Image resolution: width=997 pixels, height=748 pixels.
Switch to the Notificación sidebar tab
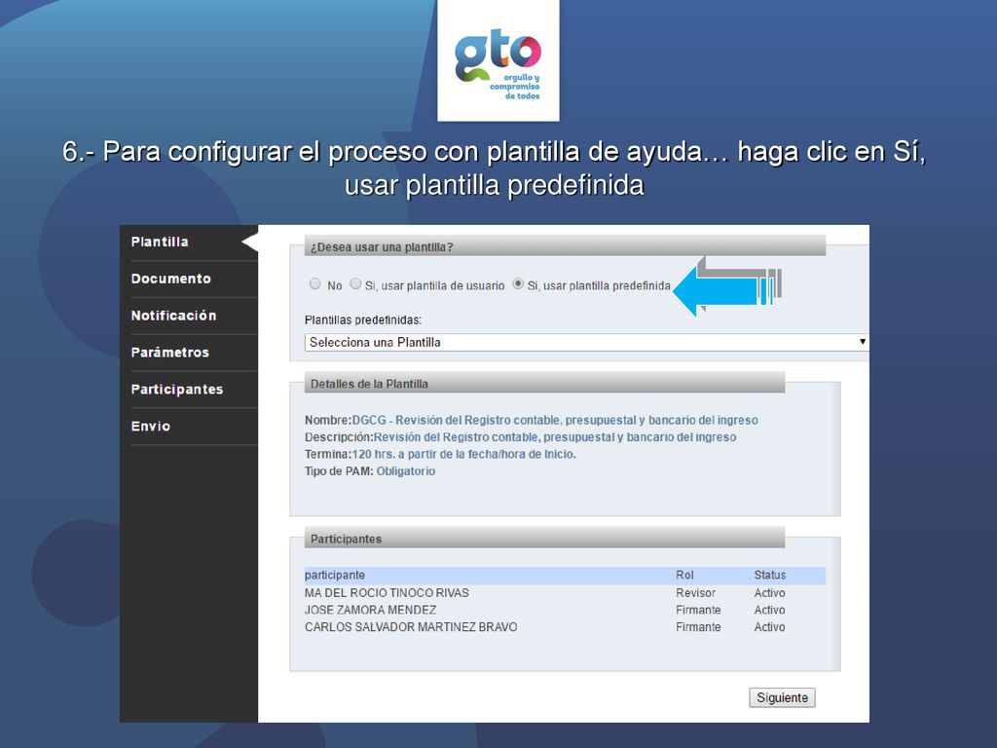(173, 316)
